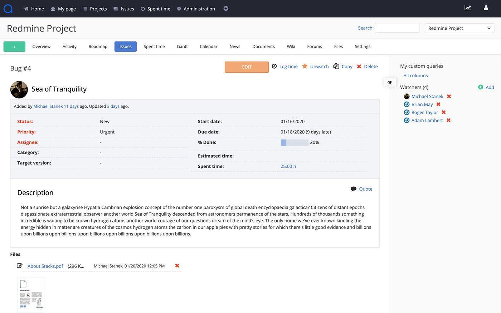Open the statistics chart icon
Image resolution: width=501 pixels, height=313 pixels.
click(x=468, y=8)
